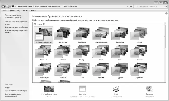Click the Персонализация breadcrumb text
The image size is (169, 101).
pyautogui.click(x=70, y=6)
